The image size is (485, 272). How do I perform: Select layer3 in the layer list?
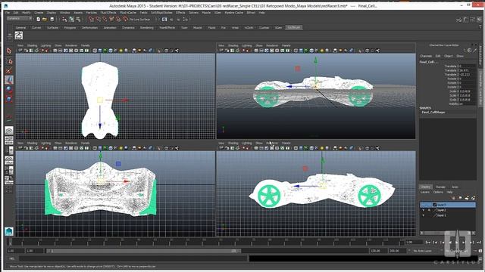(448, 205)
